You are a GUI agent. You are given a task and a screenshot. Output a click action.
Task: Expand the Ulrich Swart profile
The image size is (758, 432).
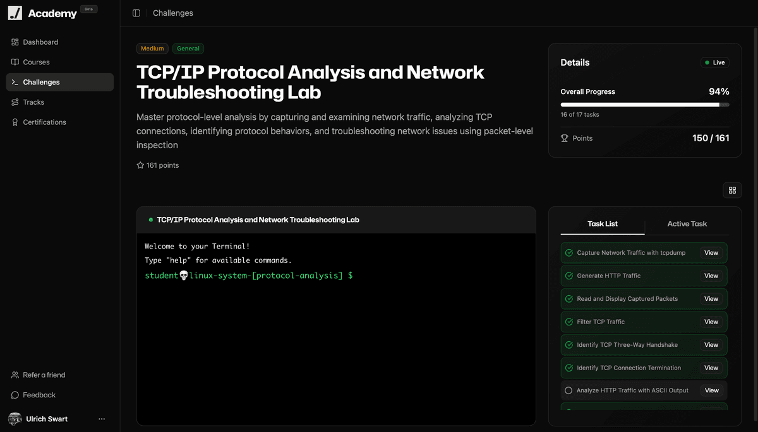tap(47, 419)
